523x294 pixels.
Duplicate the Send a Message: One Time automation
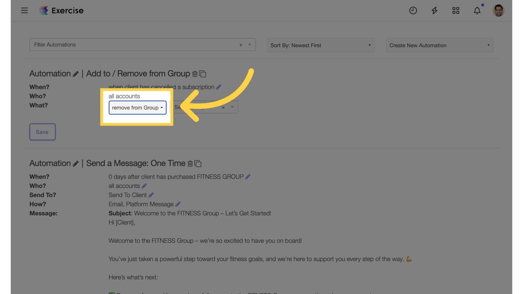click(x=198, y=164)
